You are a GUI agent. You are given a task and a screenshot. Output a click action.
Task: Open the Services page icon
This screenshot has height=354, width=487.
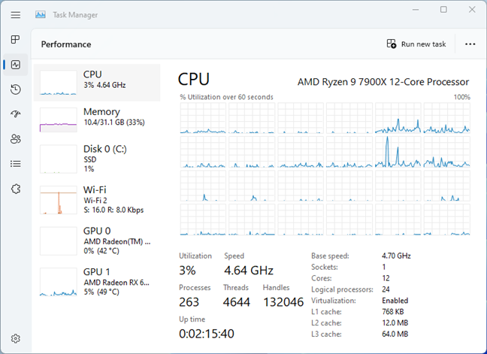(x=16, y=189)
